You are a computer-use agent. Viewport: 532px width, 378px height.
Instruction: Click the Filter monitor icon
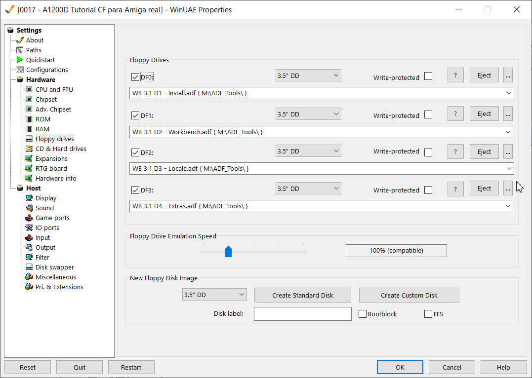pyautogui.click(x=29, y=257)
